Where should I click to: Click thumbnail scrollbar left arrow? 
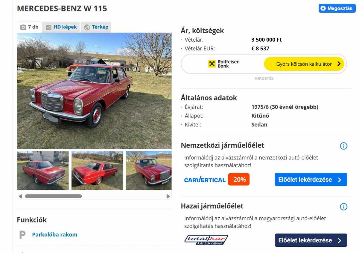tap(20, 196)
